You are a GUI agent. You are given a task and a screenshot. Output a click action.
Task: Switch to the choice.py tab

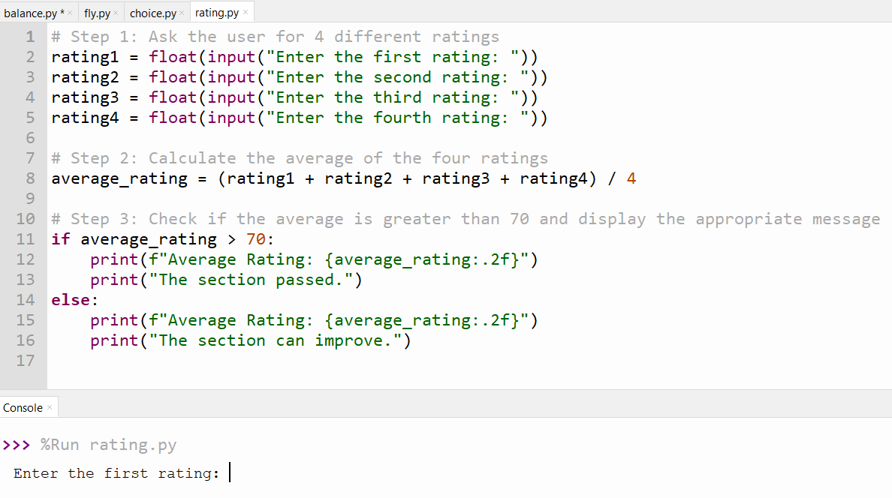tap(152, 13)
